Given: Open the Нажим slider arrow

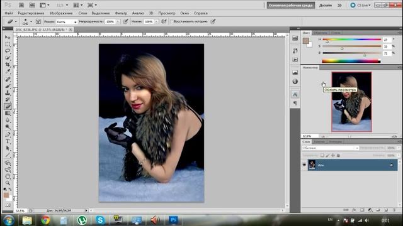Looking at the screenshot, I should click(156, 21).
